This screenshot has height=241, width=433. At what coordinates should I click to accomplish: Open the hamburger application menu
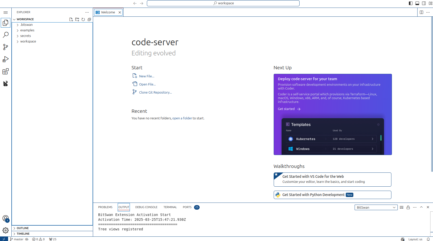(6, 12)
